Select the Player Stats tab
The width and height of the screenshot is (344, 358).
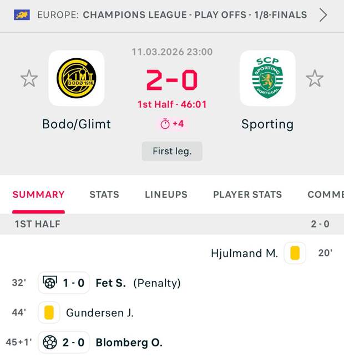(x=247, y=194)
